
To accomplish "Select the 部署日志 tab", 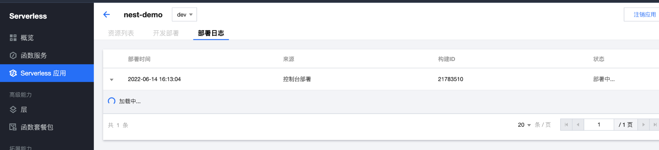I will [x=211, y=33].
